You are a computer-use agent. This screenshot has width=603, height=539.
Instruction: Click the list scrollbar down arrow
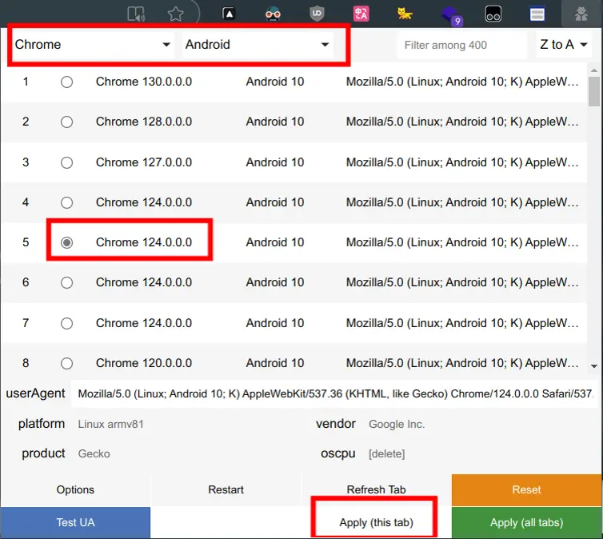[594, 366]
